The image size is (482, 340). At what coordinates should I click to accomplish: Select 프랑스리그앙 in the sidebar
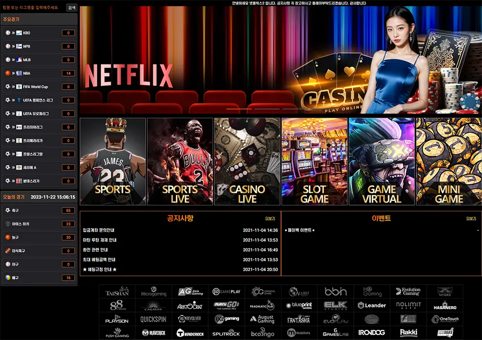point(39,154)
